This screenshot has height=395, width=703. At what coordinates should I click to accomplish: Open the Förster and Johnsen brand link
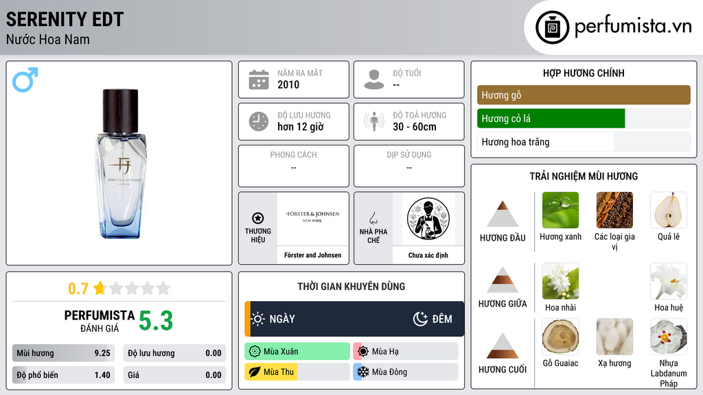(x=312, y=255)
